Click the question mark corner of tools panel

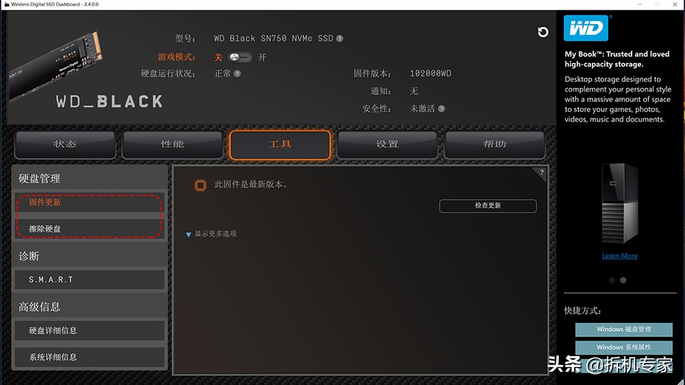pyautogui.click(x=541, y=172)
